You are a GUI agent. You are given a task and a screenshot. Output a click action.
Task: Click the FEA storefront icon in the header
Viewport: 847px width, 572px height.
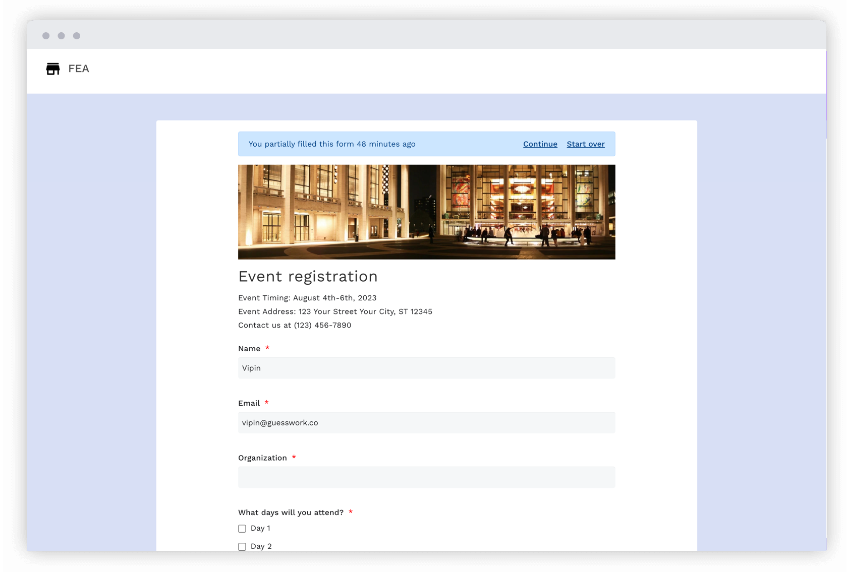point(53,69)
